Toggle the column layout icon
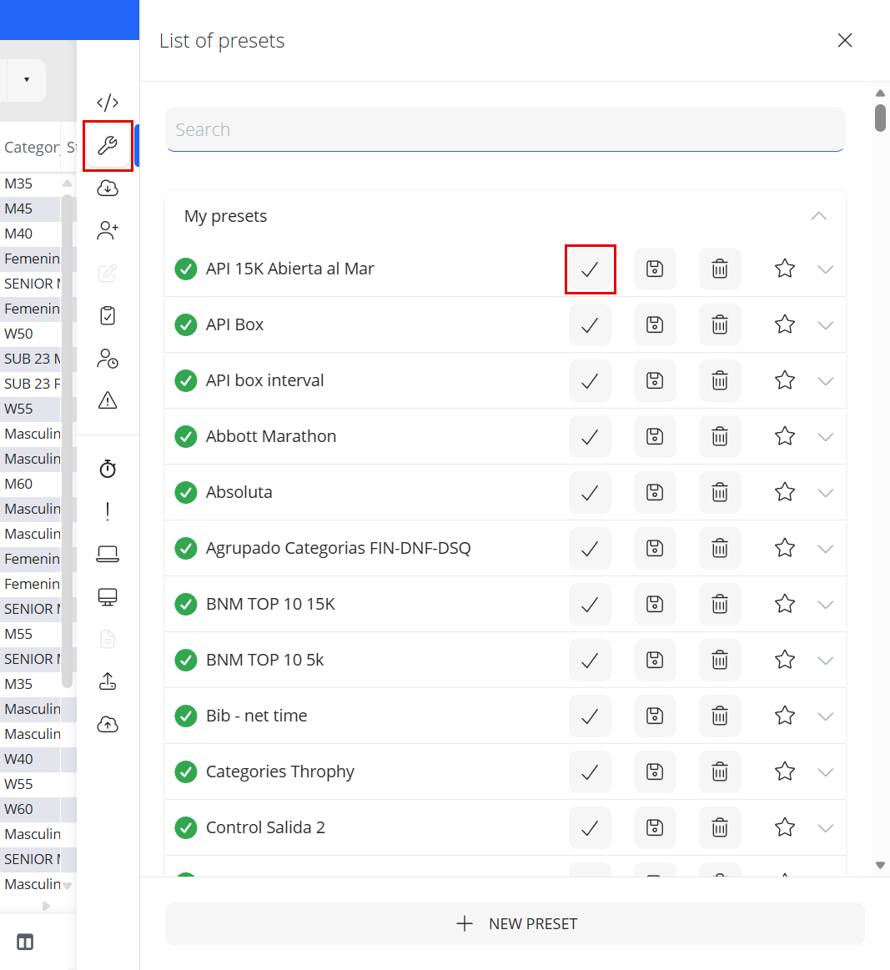Image resolution: width=890 pixels, height=970 pixels. 25,942
